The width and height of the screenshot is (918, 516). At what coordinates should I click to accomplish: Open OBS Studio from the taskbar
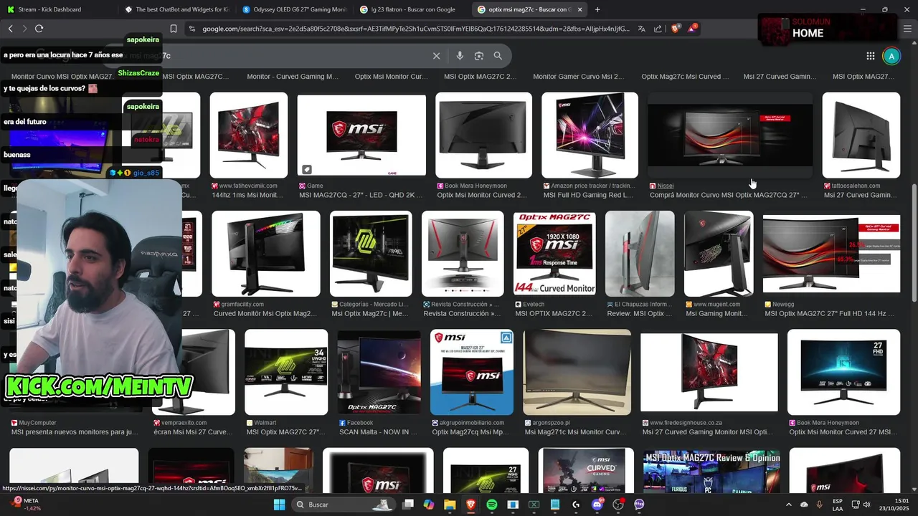[618, 505]
